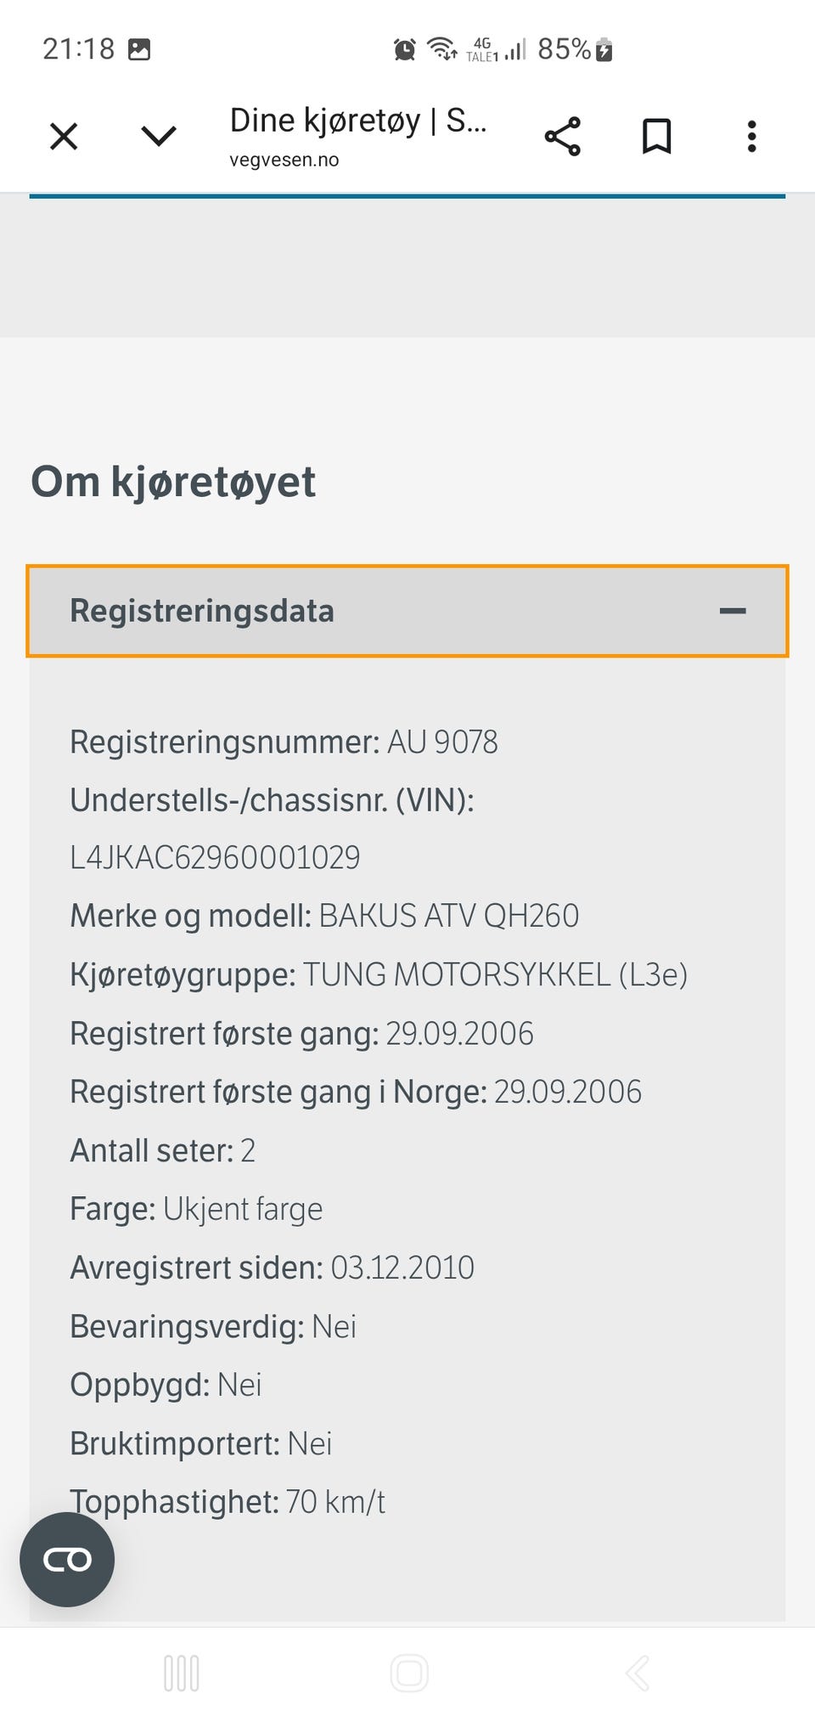Tap the VIN number L4JKAC62960001029
The height and width of the screenshot is (1722, 815).
point(215,857)
